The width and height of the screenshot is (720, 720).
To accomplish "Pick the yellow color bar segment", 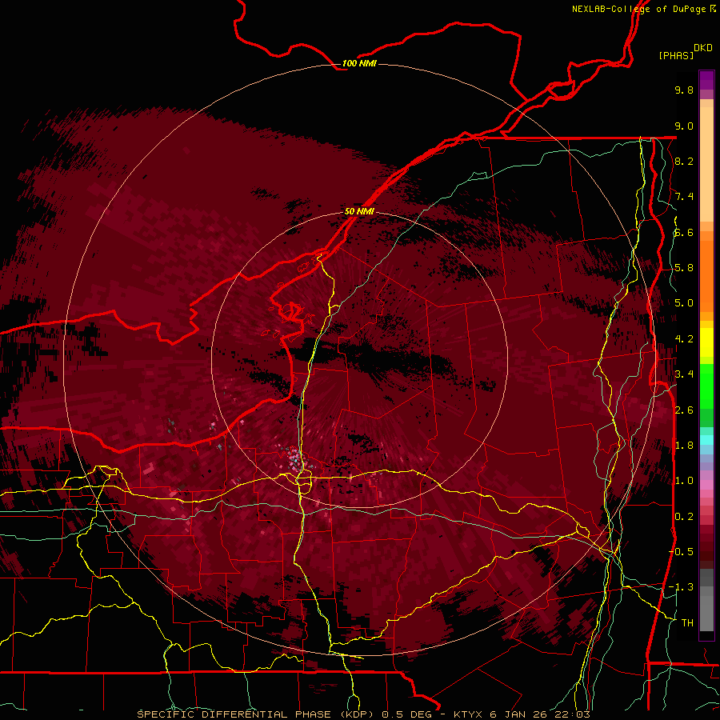I will [x=706, y=342].
